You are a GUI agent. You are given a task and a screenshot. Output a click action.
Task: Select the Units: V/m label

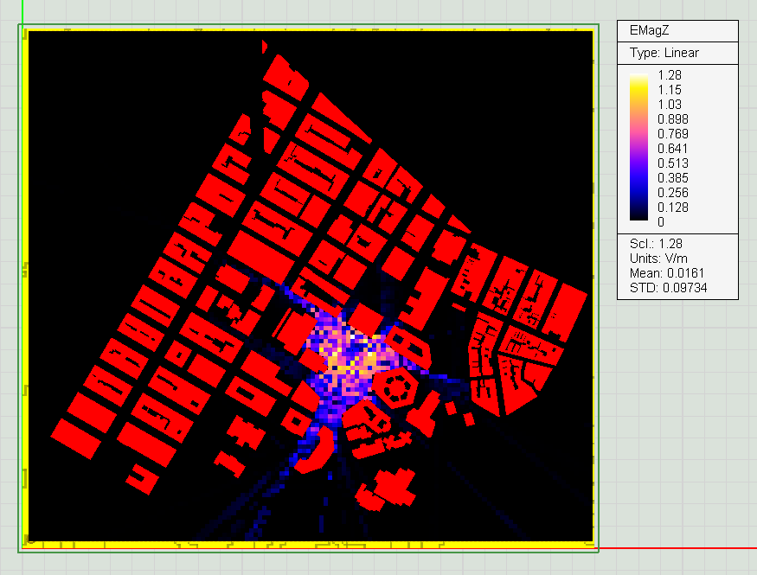pos(660,259)
